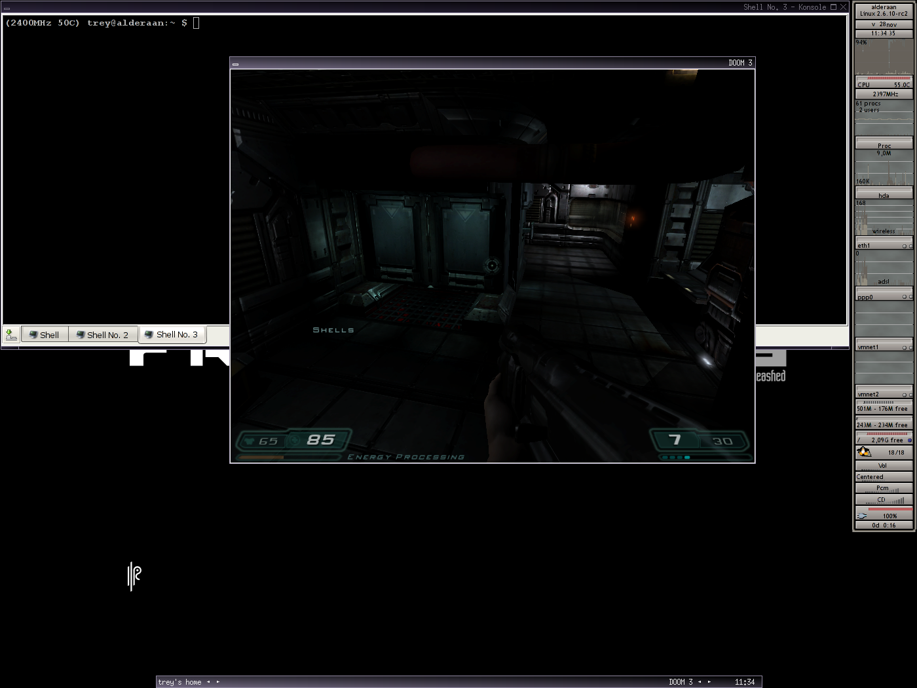Click inside the Konsole terminal prompt area

[425, 170]
